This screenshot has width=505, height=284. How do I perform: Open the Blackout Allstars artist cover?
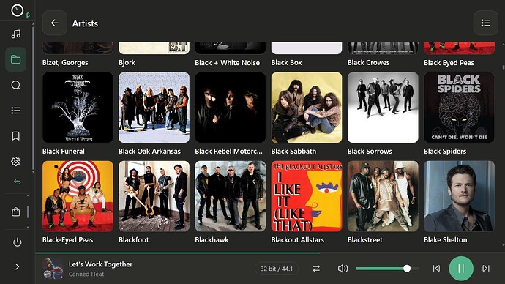pos(307,196)
